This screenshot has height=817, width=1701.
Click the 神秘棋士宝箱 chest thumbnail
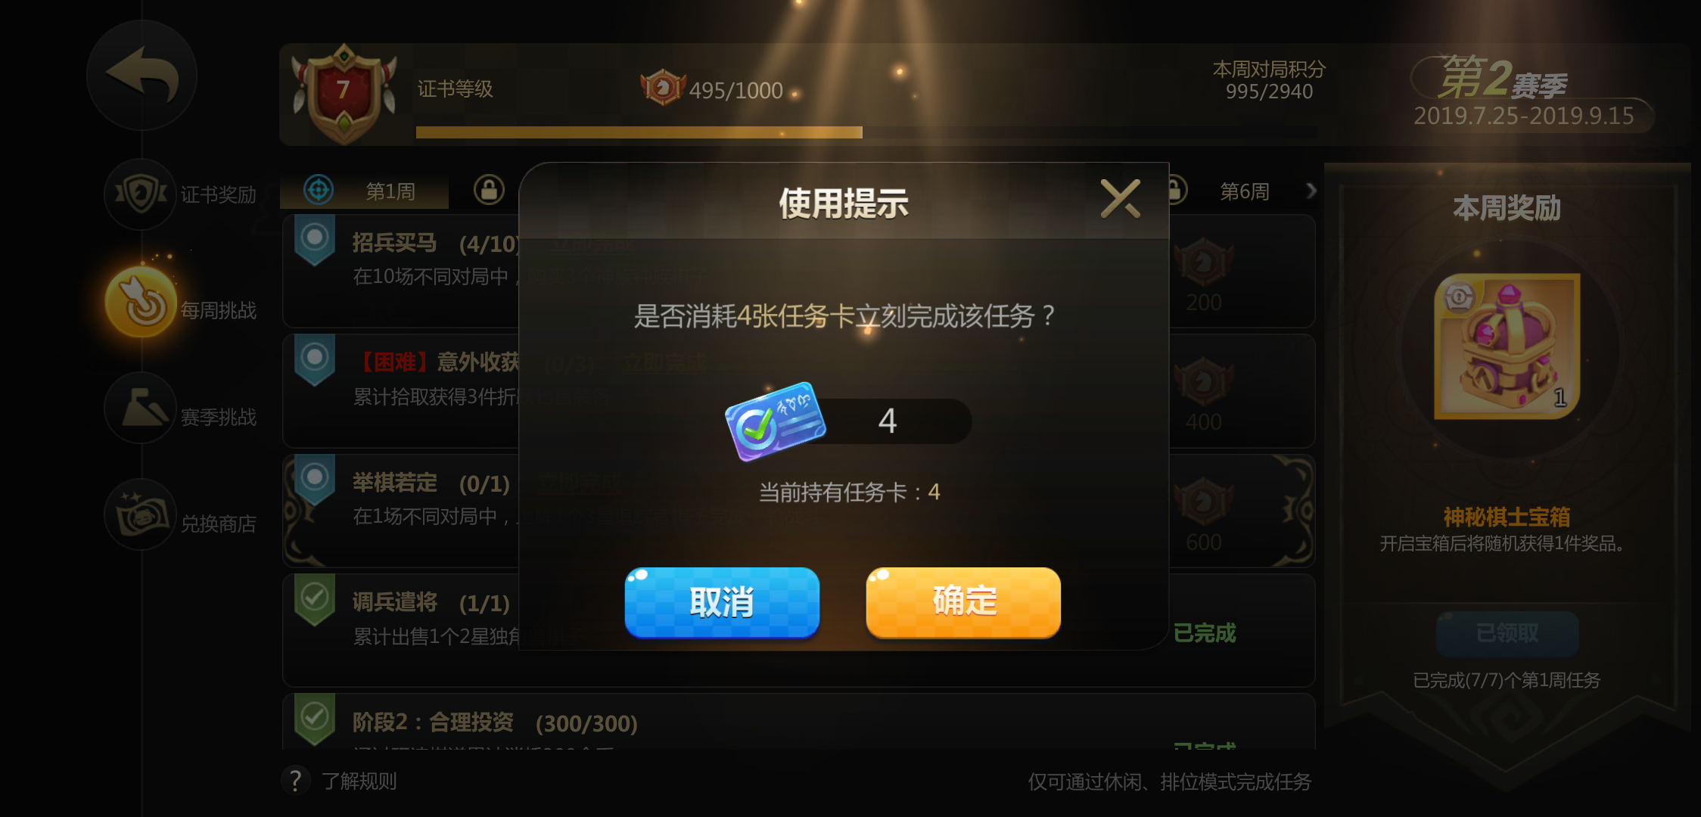1507,346
